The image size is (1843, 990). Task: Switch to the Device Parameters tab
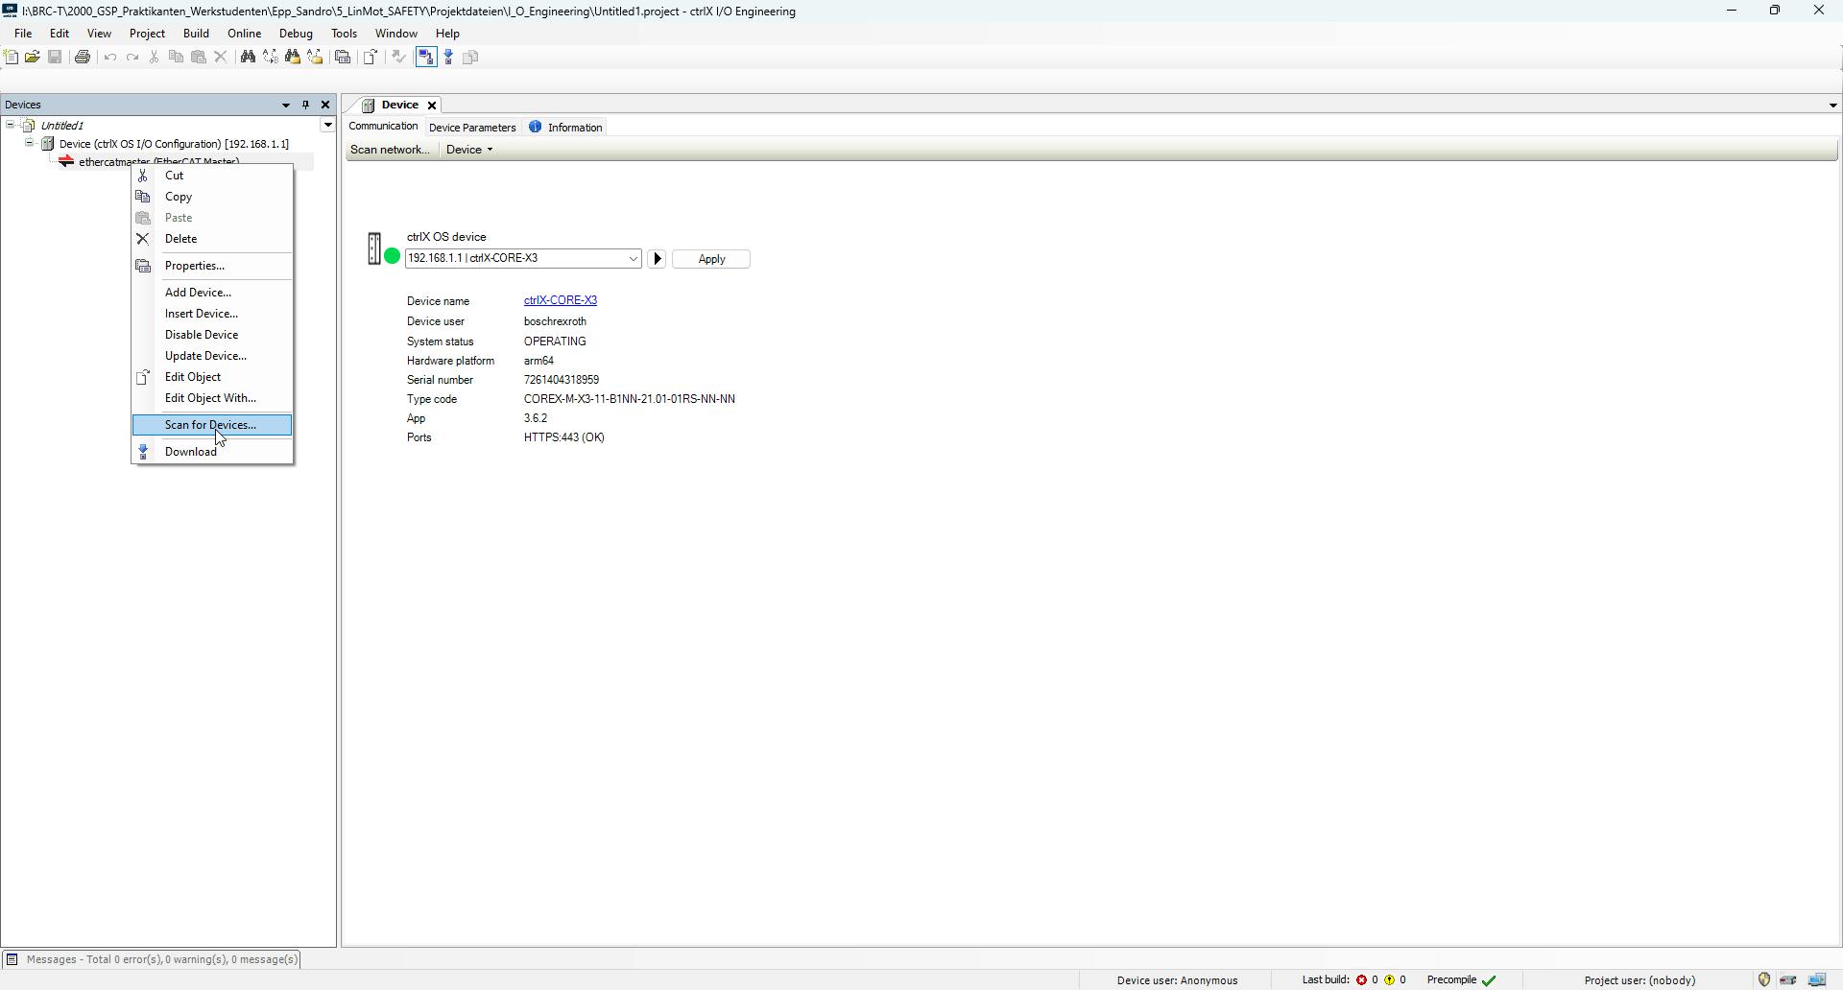(472, 128)
